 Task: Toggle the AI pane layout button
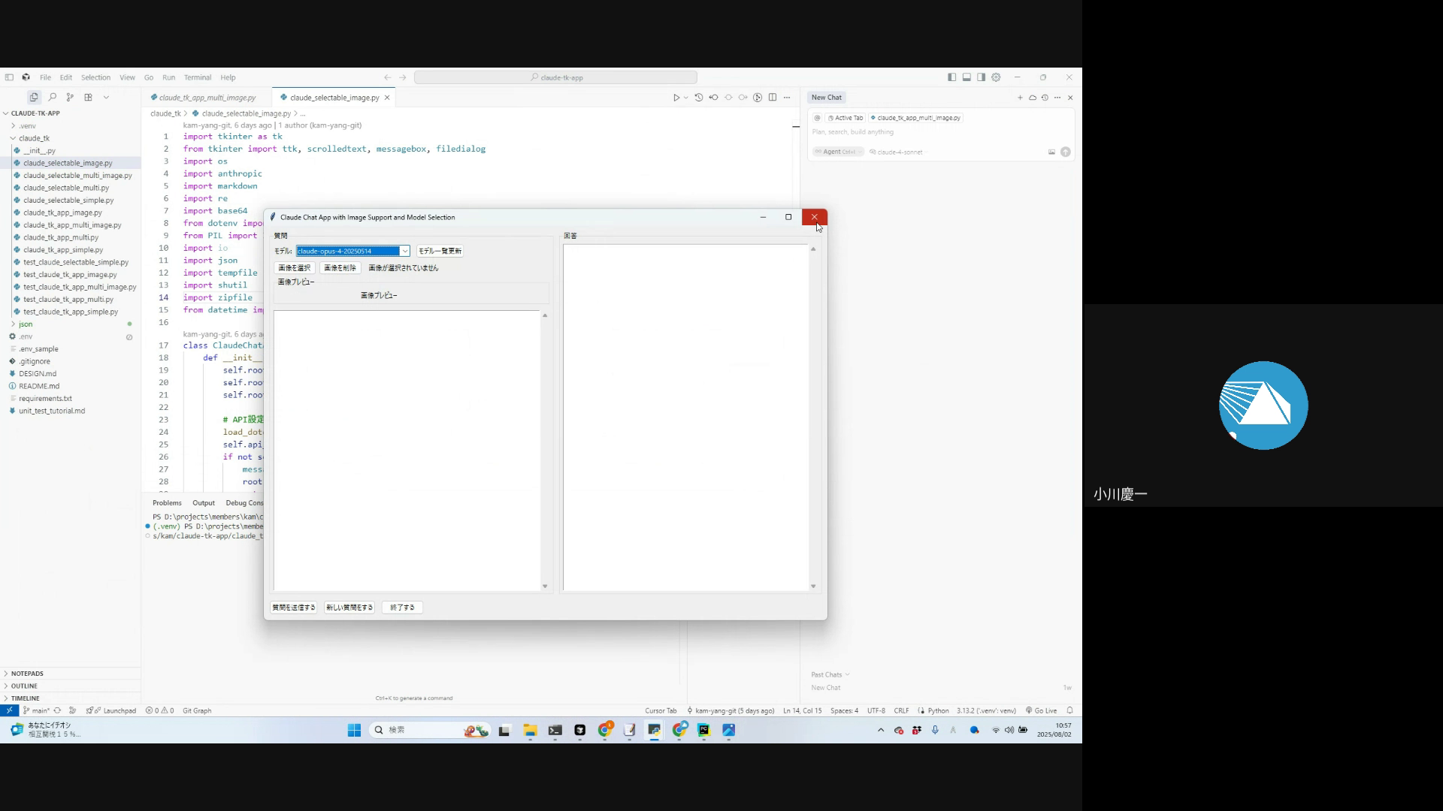981,77
